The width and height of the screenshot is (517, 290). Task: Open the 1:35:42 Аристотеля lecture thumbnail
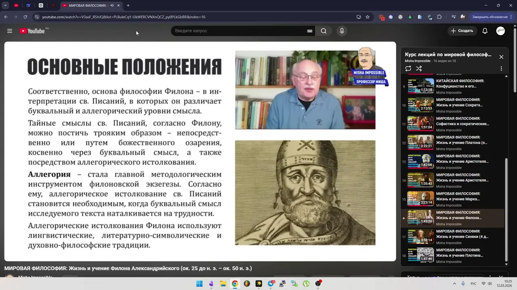420,180
